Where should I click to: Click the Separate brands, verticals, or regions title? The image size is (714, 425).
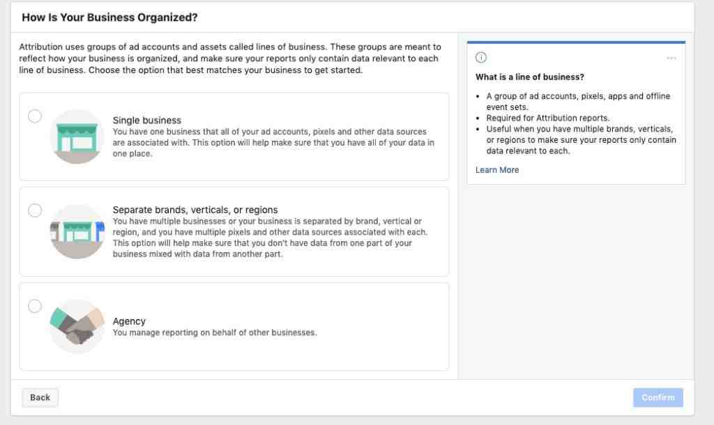(195, 210)
